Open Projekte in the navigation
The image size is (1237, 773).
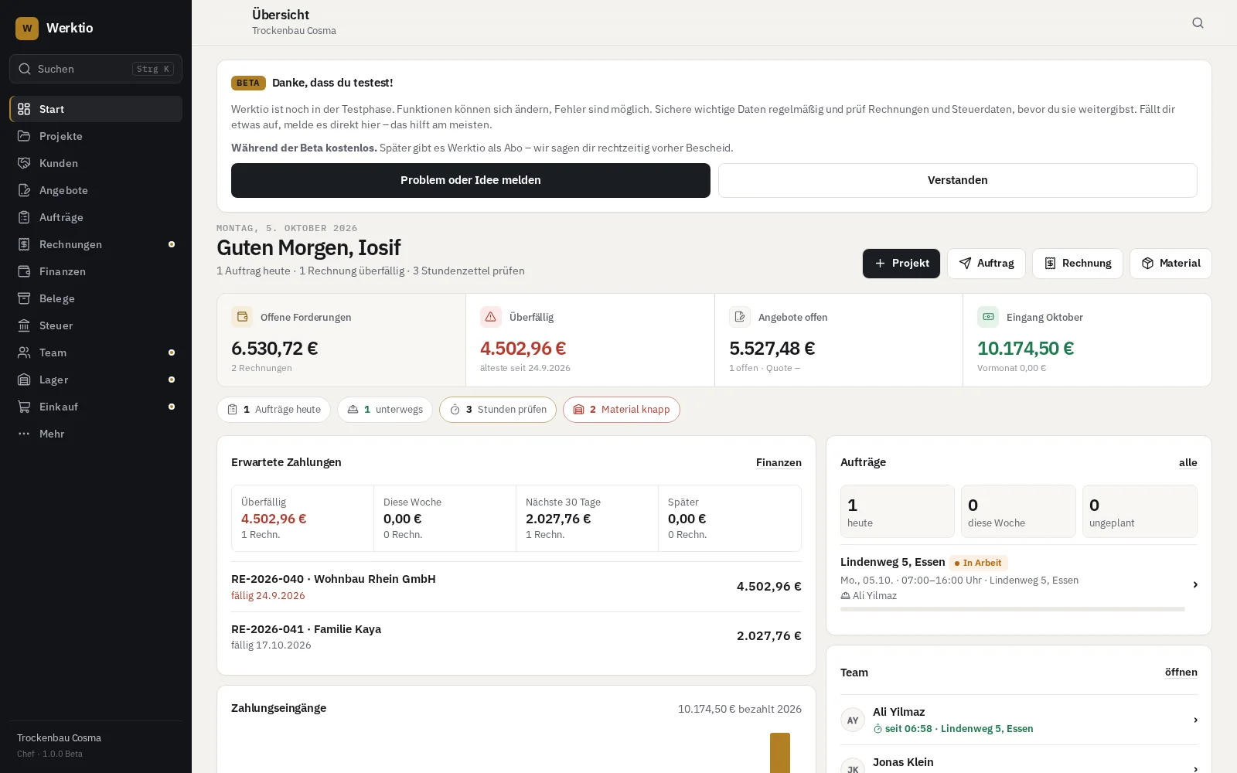pos(96,136)
